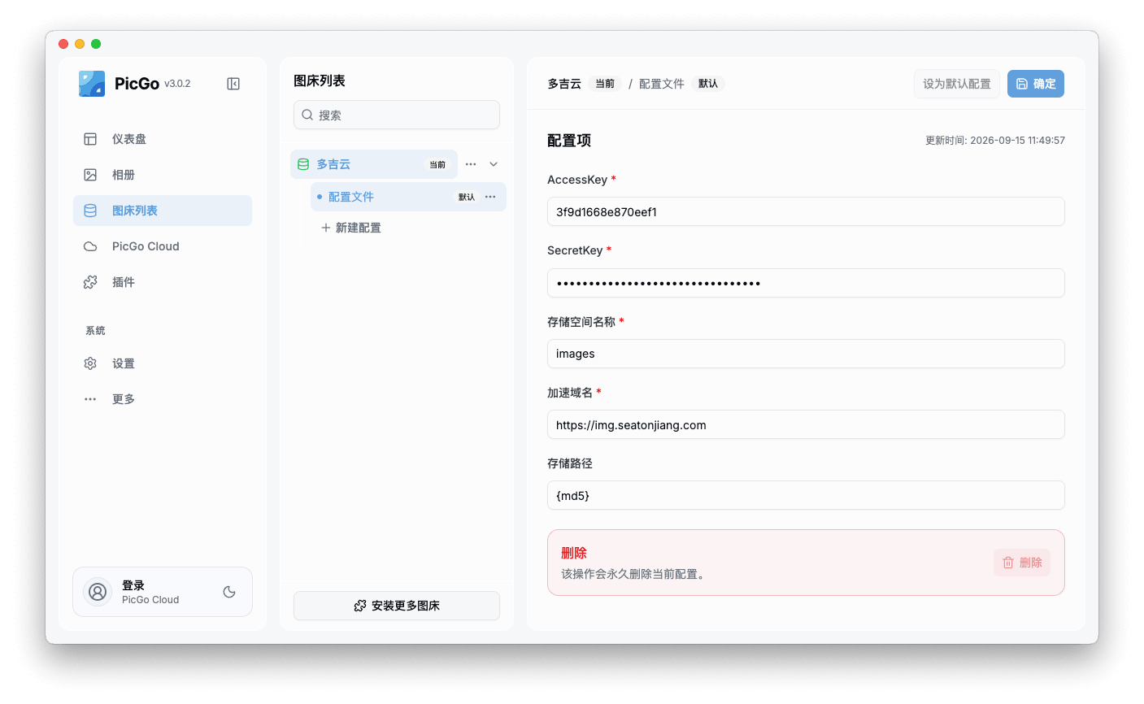Click the 加速域名 URL field
This screenshot has height=704, width=1144.
(x=806, y=424)
